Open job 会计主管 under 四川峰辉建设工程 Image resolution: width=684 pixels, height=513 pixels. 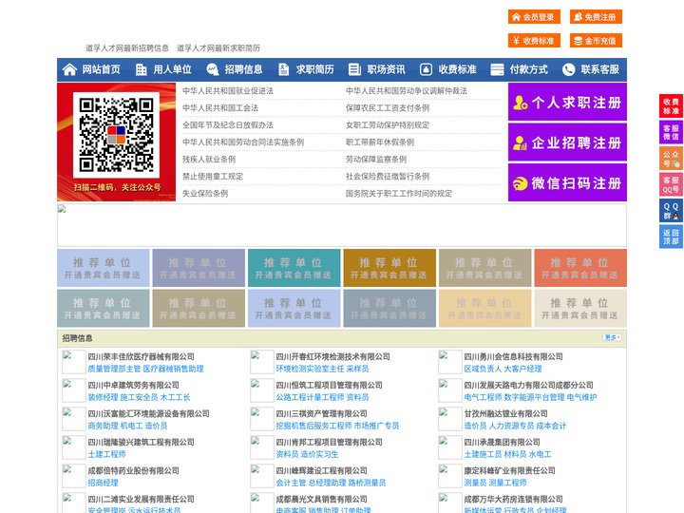pyautogui.click(x=291, y=483)
